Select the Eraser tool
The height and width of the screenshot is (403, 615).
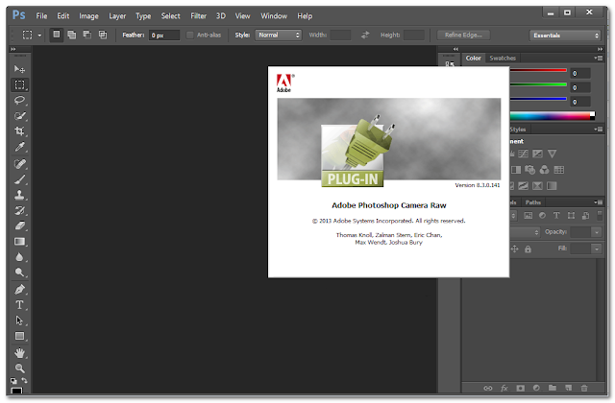point(19,226)
